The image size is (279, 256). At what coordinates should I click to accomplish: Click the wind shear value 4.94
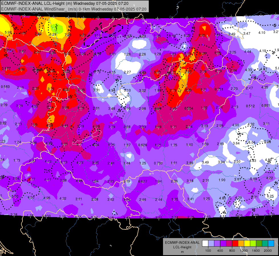(112, 90)
